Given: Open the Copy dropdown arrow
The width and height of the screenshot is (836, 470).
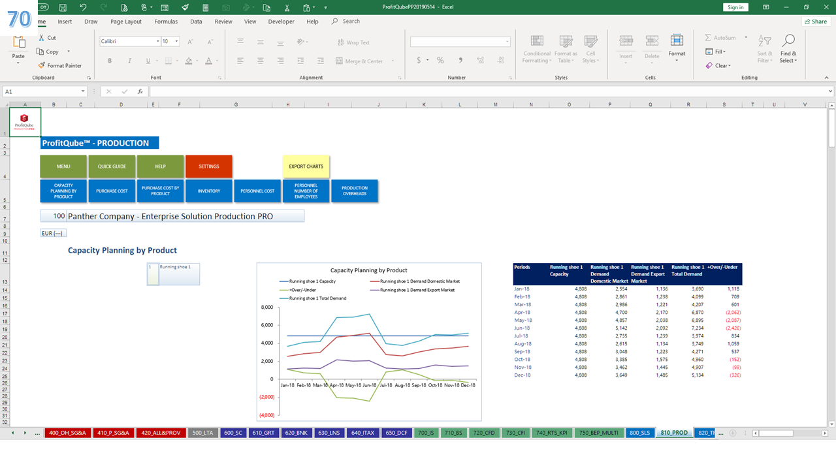Looking at the screenshot, I should 68,52.
